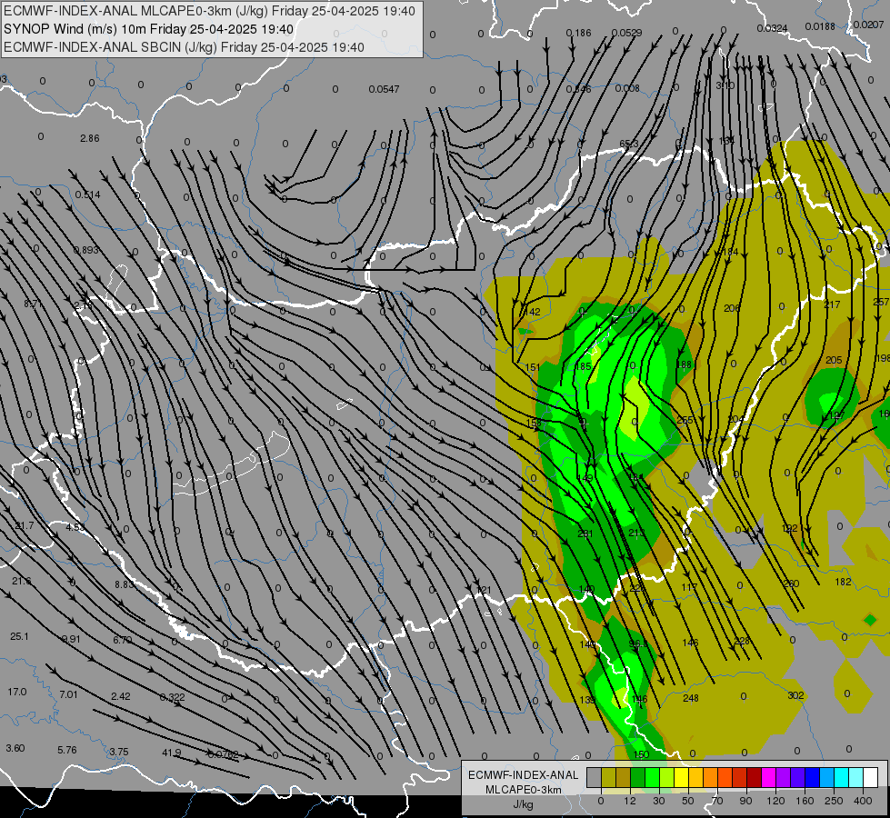This screenshot has height=818, width=890.
Task: Click the map value '260'
Action: [791, 584]
